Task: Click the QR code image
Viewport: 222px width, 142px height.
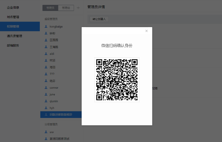Action: pyautogui.click(x=117, y=80)
